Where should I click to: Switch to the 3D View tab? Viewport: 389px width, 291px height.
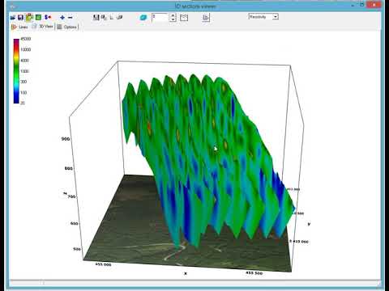pyautogui.click(x=43, y=27)
